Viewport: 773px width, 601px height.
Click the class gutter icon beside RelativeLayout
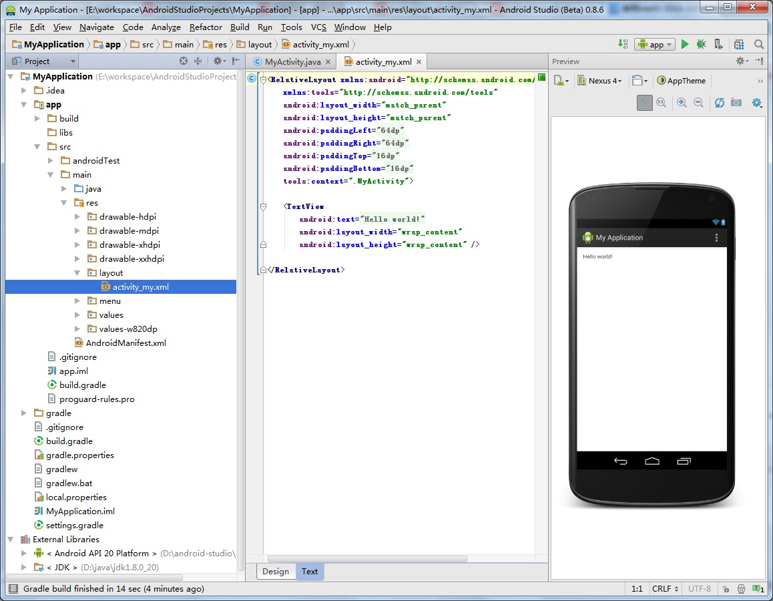252,79
